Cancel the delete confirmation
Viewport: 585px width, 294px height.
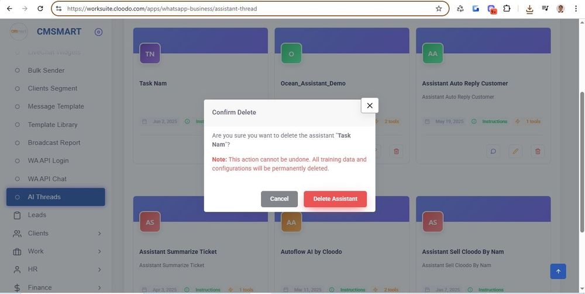(279, 199)
